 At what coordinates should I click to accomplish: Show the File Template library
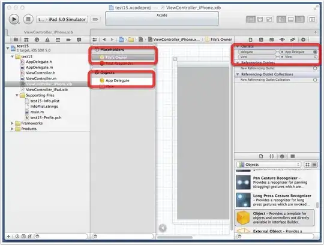tap(261, 156)
